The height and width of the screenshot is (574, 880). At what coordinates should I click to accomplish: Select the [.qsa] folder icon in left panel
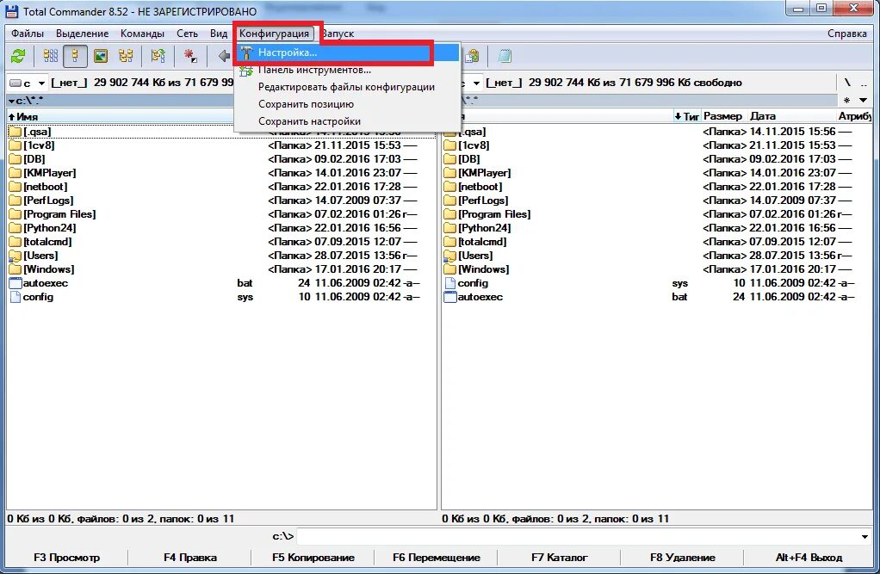coord(15,132)
